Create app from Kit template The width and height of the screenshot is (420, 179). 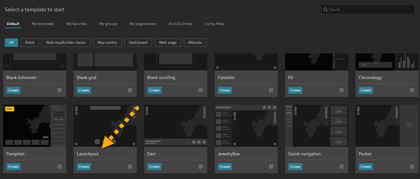[x=295, y=90]
